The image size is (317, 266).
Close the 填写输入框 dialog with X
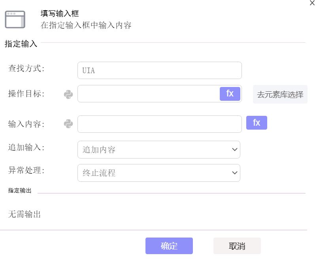(312, 3)
